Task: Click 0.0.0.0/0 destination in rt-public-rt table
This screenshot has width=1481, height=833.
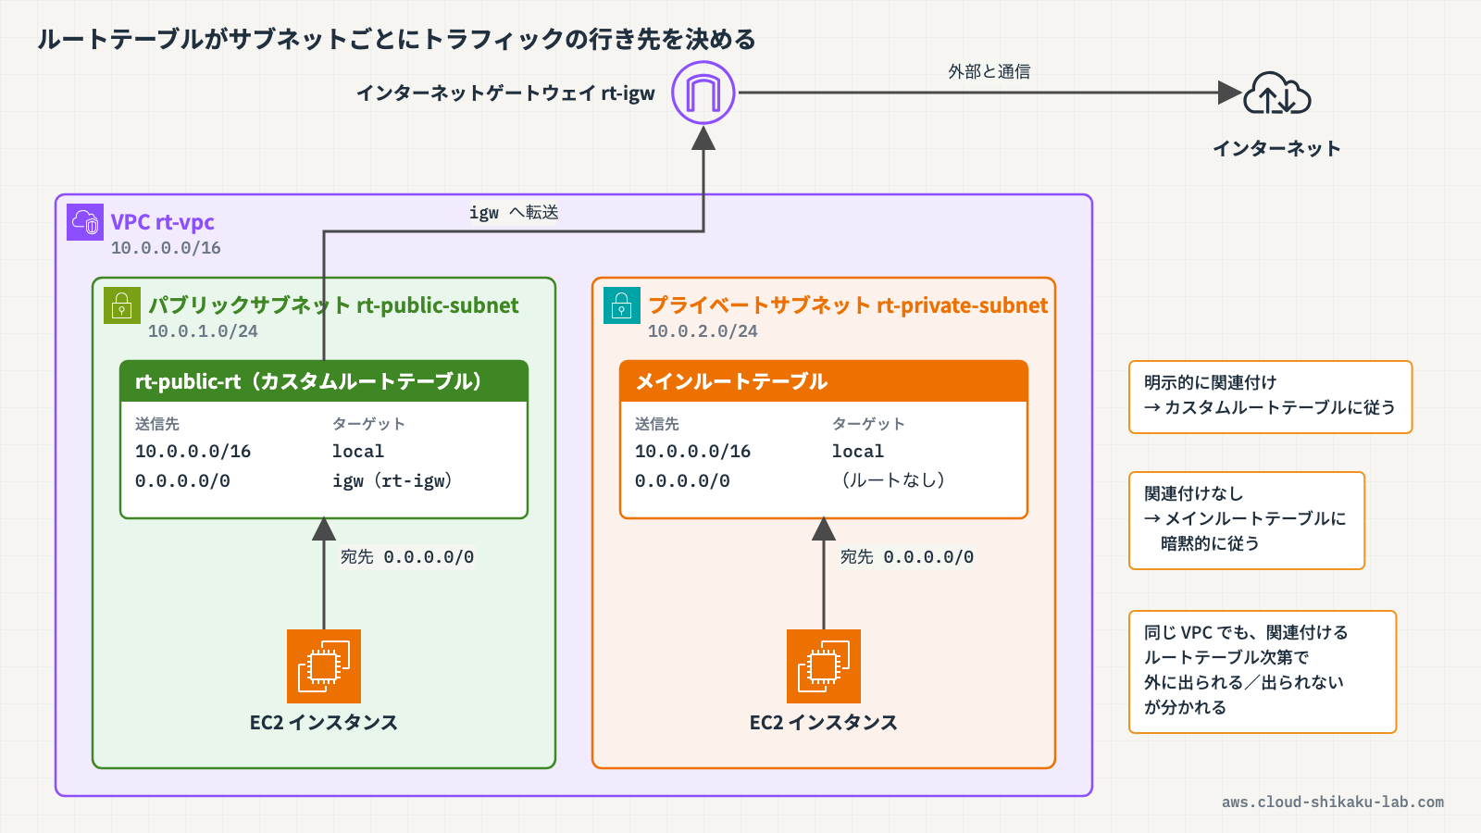Action: click(x=182, y=481)
